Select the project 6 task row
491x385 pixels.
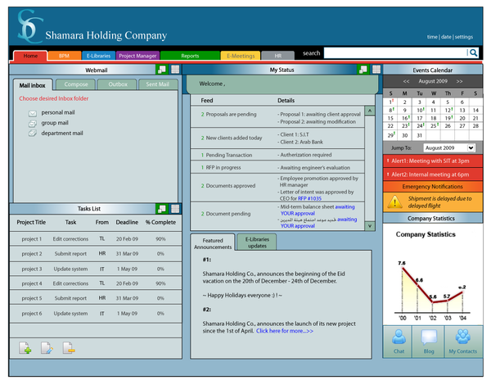[96, 313]
